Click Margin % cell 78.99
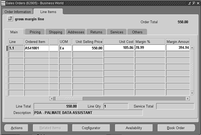This screenshot has width=201, height=135. [150, 47]
